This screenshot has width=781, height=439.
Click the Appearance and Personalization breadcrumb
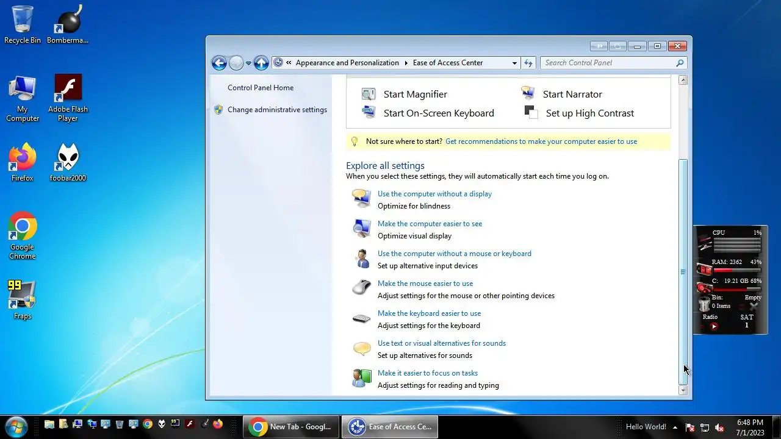click(x=347, y=63)
